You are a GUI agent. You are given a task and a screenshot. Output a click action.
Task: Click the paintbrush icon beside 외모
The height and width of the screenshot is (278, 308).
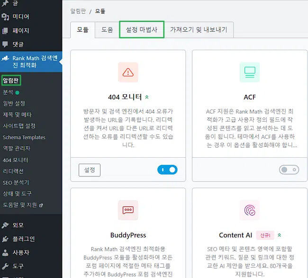[x=5, y=225]
